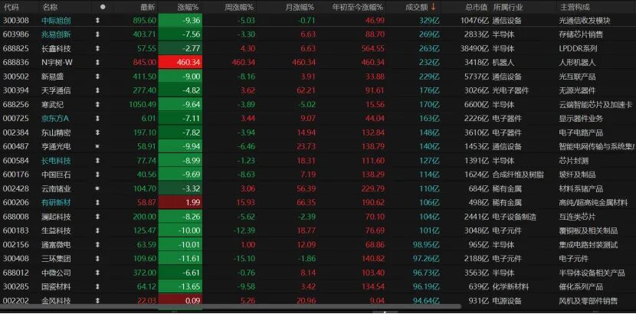Click the 38490亿 market cap value
The height and width of the screenshot is (314, 636).
tap(474, 48)
